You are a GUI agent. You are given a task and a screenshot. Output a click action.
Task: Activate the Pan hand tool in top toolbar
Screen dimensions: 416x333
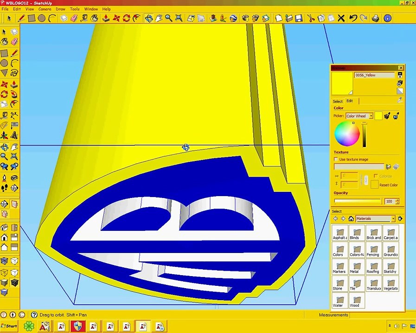click(159, 18)
